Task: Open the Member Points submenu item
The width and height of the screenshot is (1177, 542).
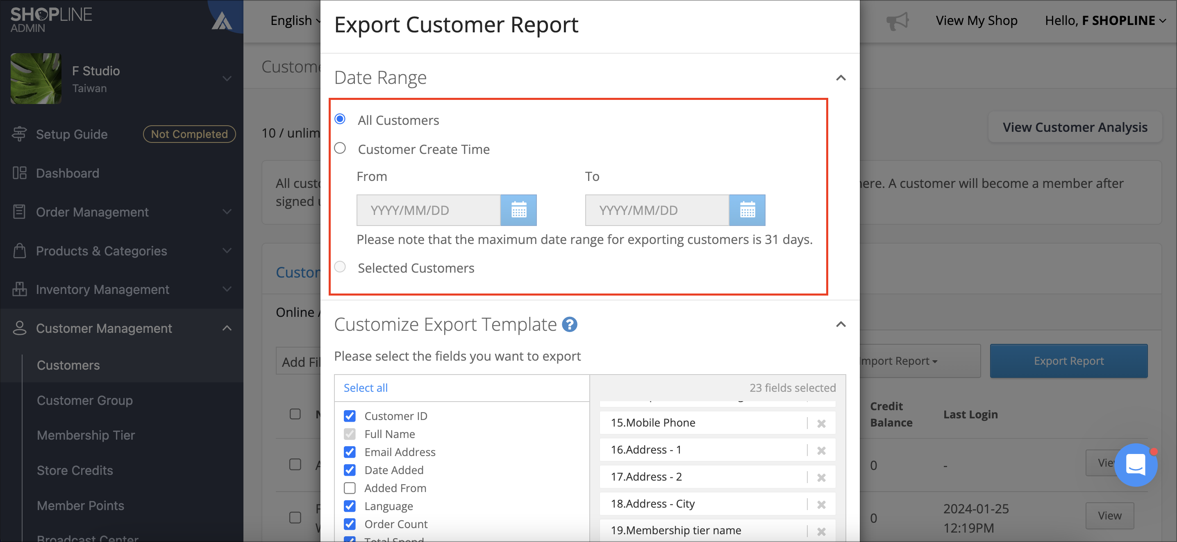Action: [x=80, y=506]
